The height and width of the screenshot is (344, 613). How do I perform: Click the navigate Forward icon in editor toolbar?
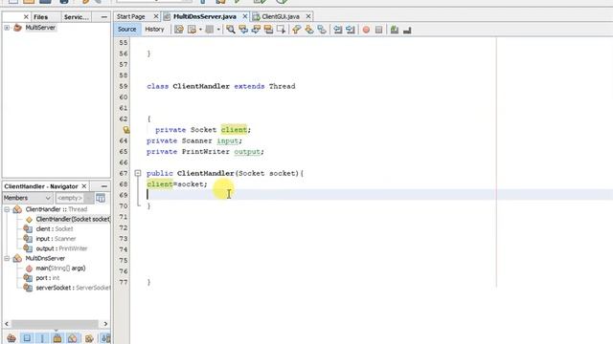[x=210, y=30]
